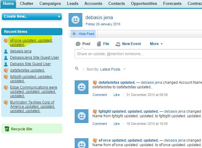Open Burlington Textiles Corp recent item
202x148 pixels.
click(32, 107)
